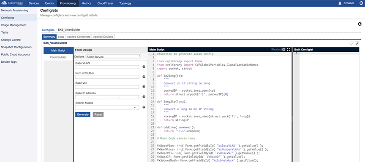Click the Base VLAN input field
365x162 pixels.
click(x=107, y=67)
